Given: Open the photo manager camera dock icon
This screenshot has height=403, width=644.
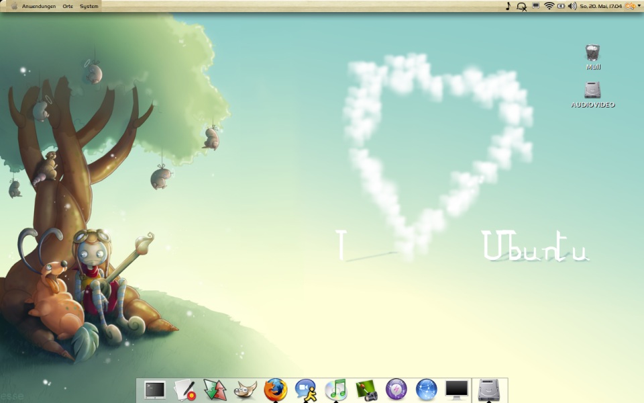Looking at the screenshot, I should (366, 390).
